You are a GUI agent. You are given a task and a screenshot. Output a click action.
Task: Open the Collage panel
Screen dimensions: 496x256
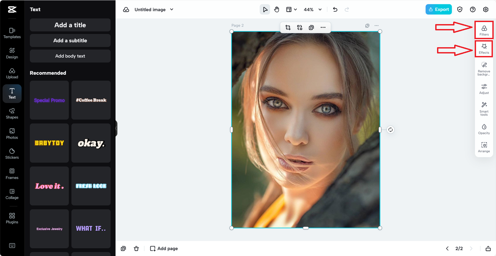click(x=12, y=194)
